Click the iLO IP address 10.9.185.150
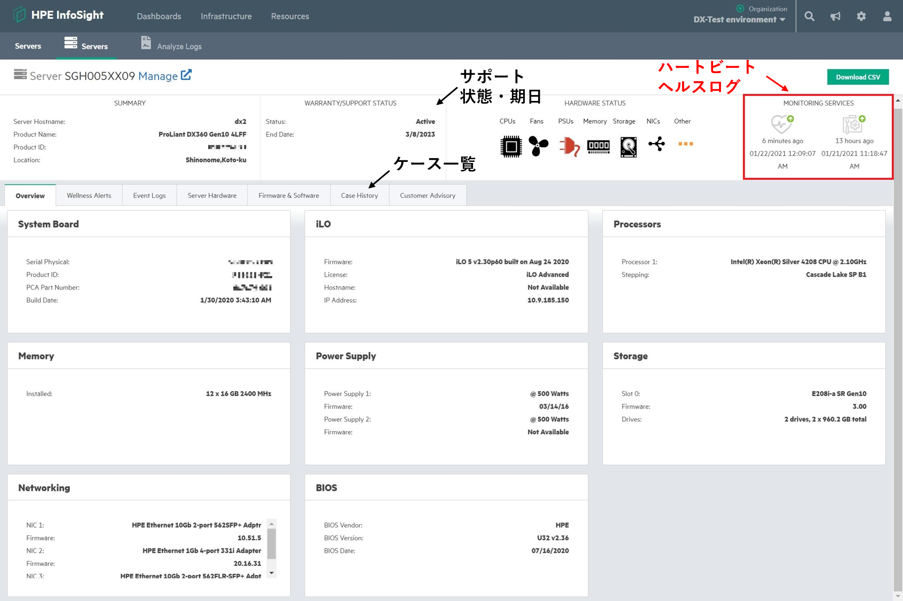This screenshot has width=903, height=601. point(548,300)
